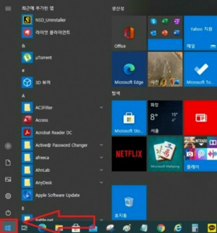Expand the hamburger menu at top
The width and height of the screenshot is (217, 233).
[8, 8]
